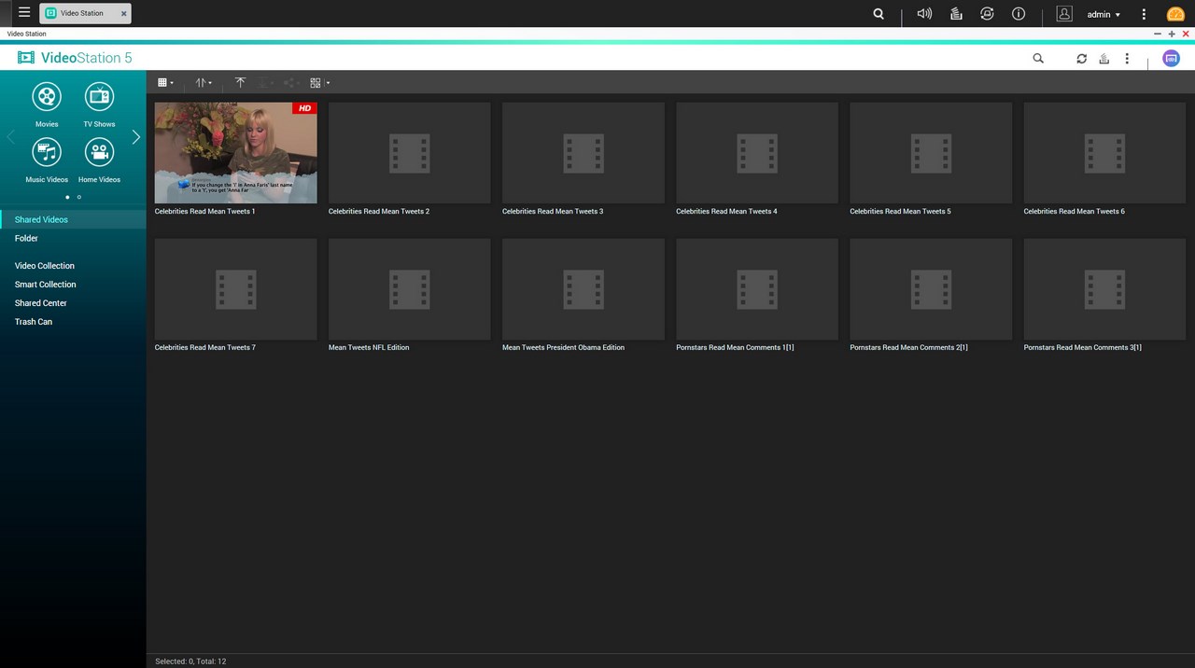The image size is (1195, 668).
Task: Open Video Station background tasks icon
Action: pos(1104,58)
